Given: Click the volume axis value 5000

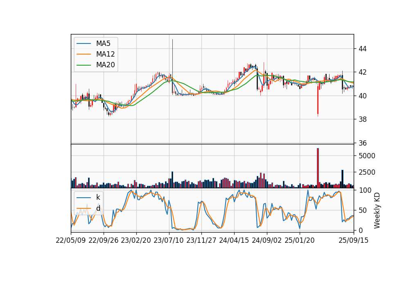Looking at the screenshot, I should point(367,156).
